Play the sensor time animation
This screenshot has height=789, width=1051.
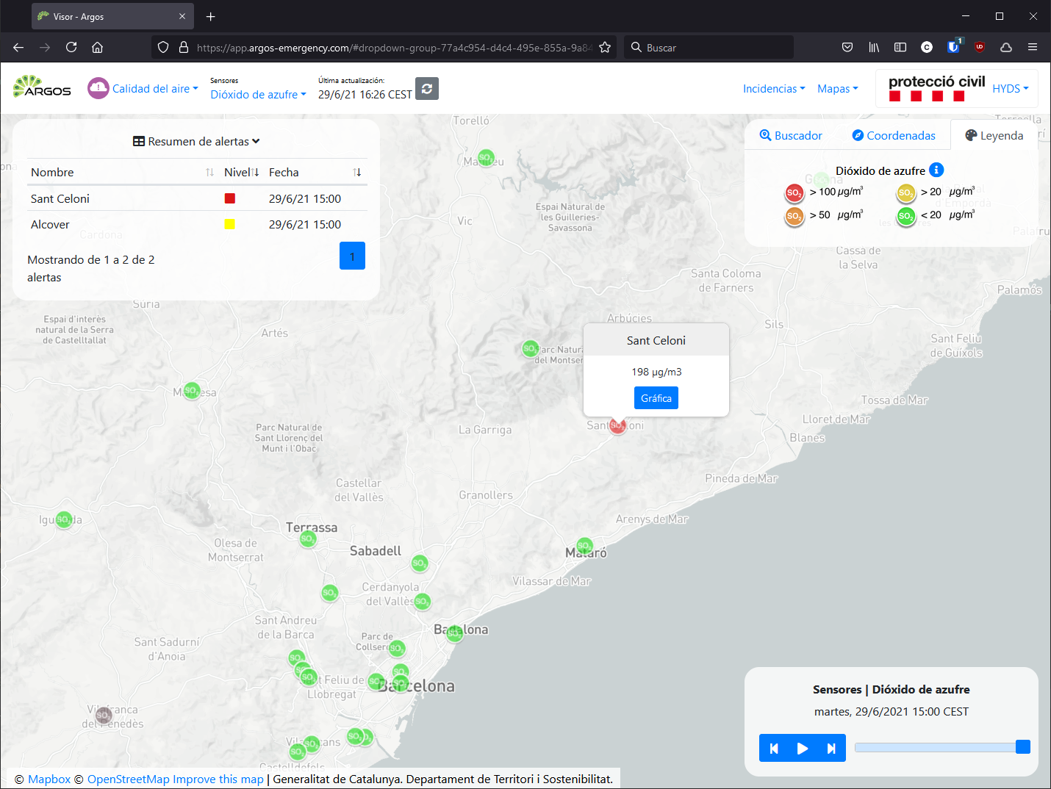tap(803, 748)
